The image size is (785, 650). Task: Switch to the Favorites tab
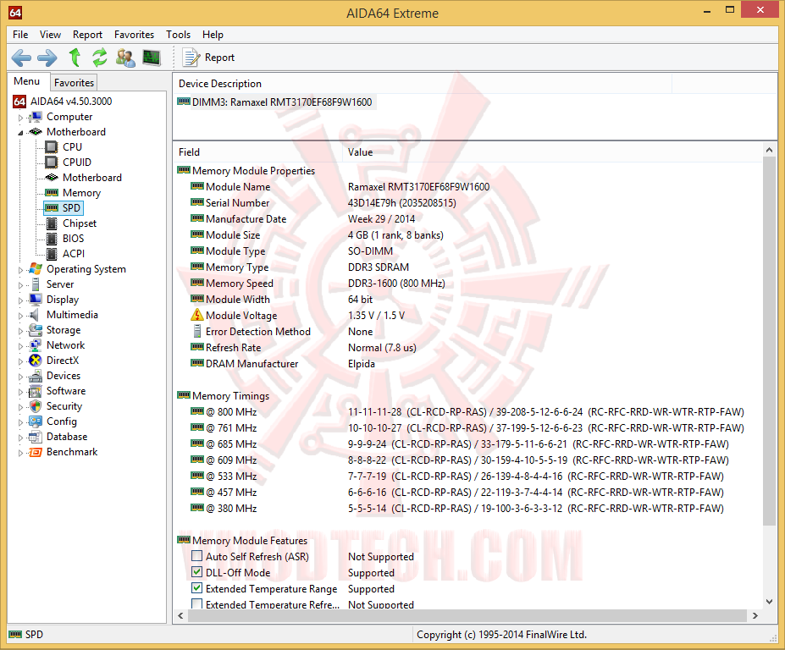point(74,83)
